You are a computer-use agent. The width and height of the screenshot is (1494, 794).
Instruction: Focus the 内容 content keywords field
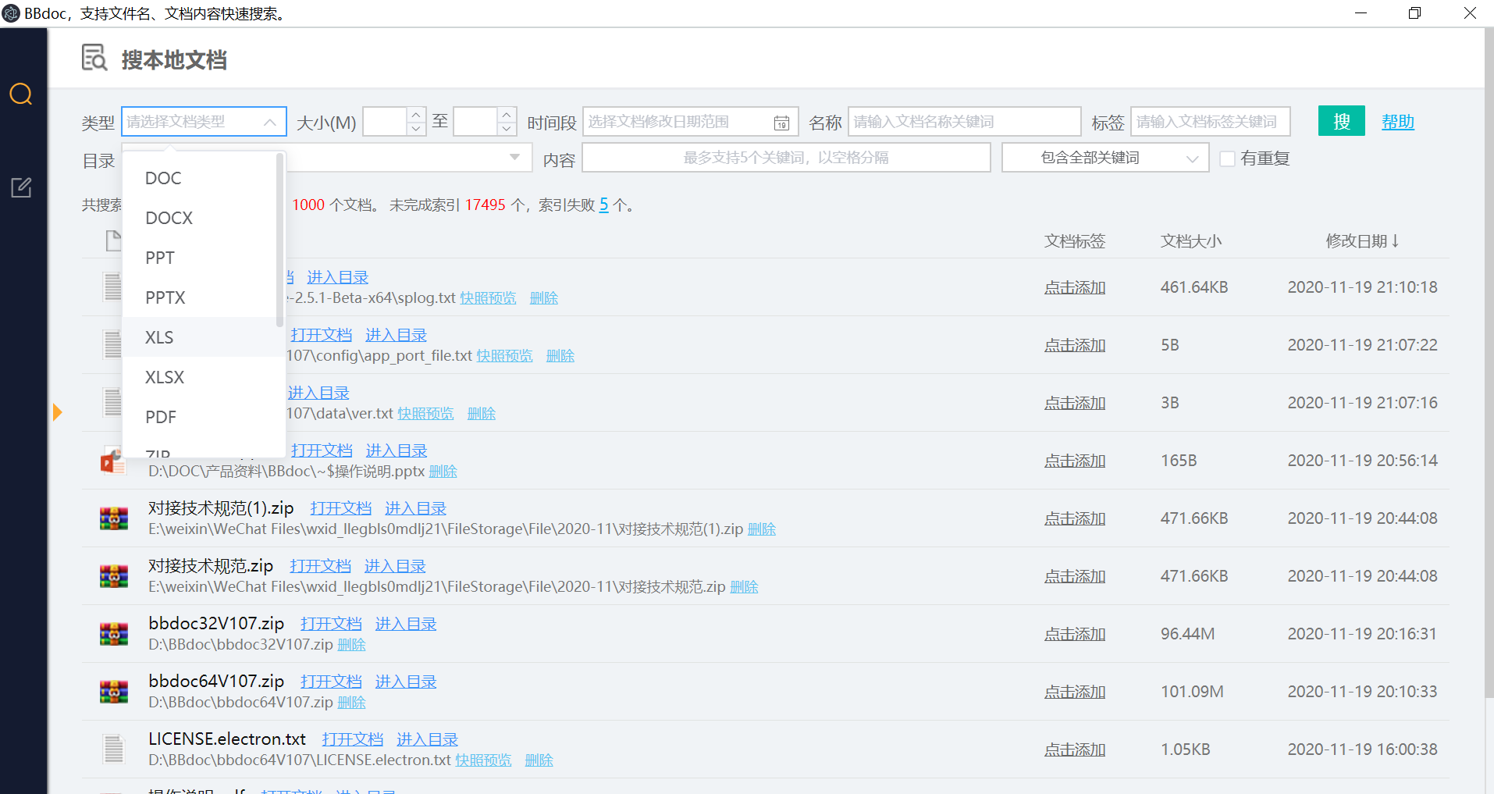786,158
